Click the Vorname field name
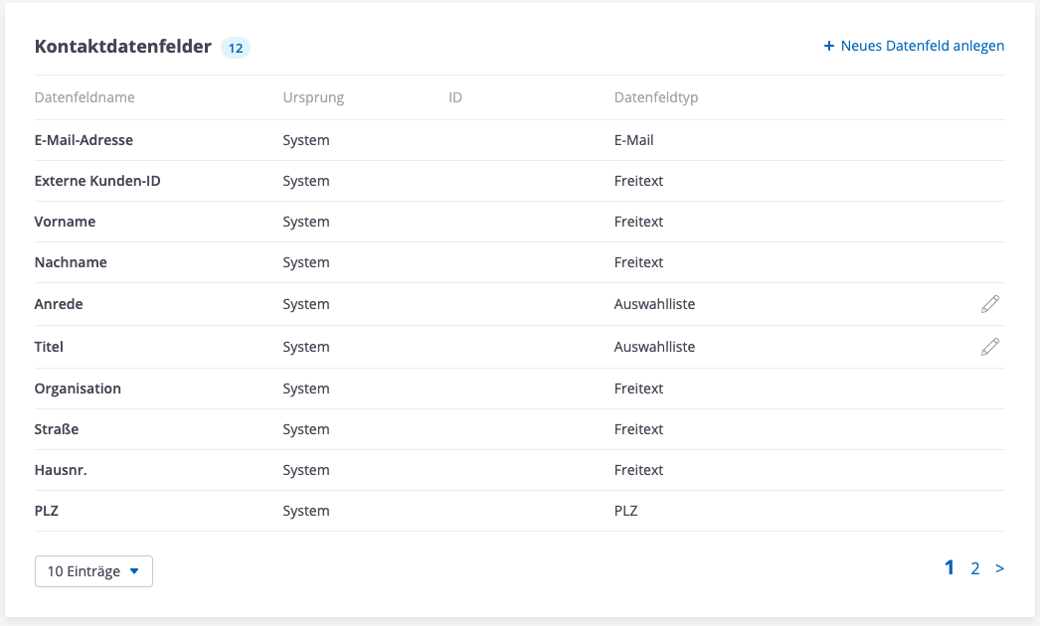Image resolution: width=1040 pixels, height=626 pixels. (x=65, y=222)
